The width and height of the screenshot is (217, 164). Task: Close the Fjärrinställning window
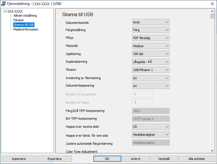212,4
